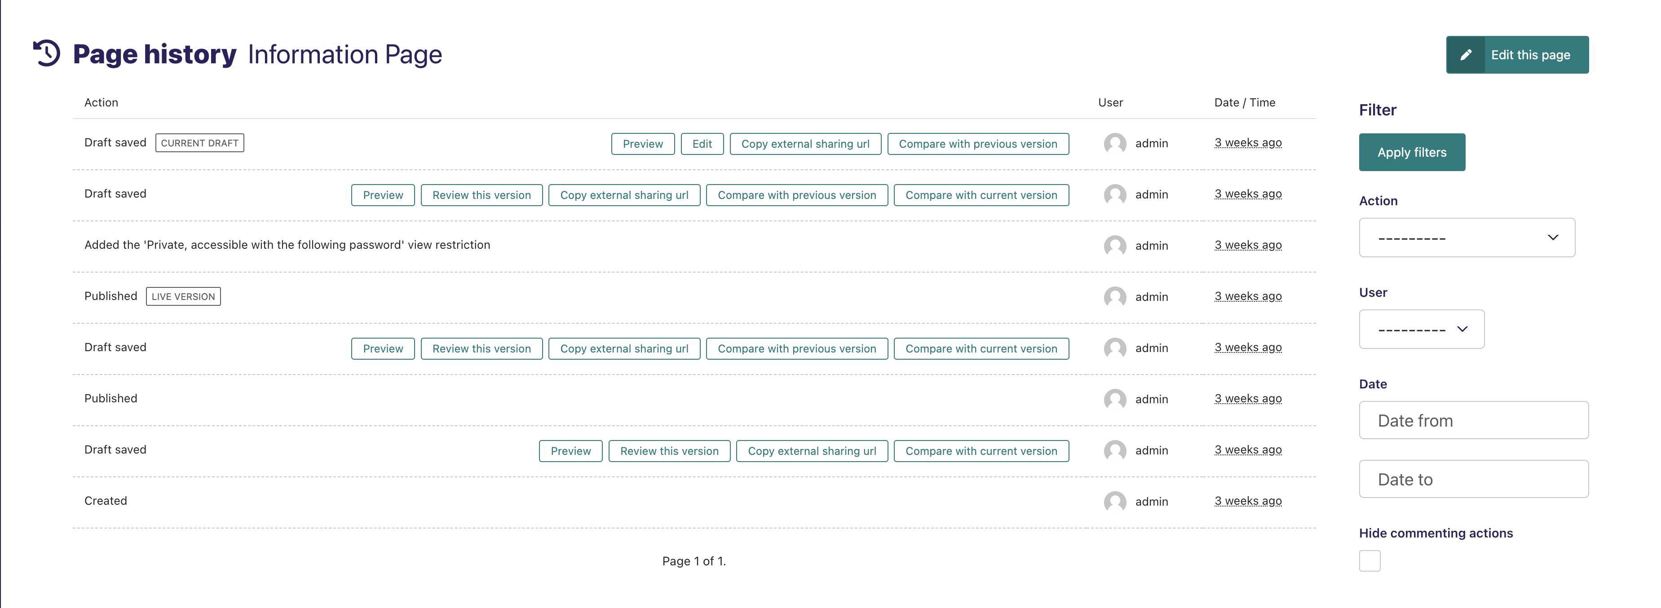Click admin avatar in the view restriction row
Screen dimensions: 1661x608
pos(1114,246)
